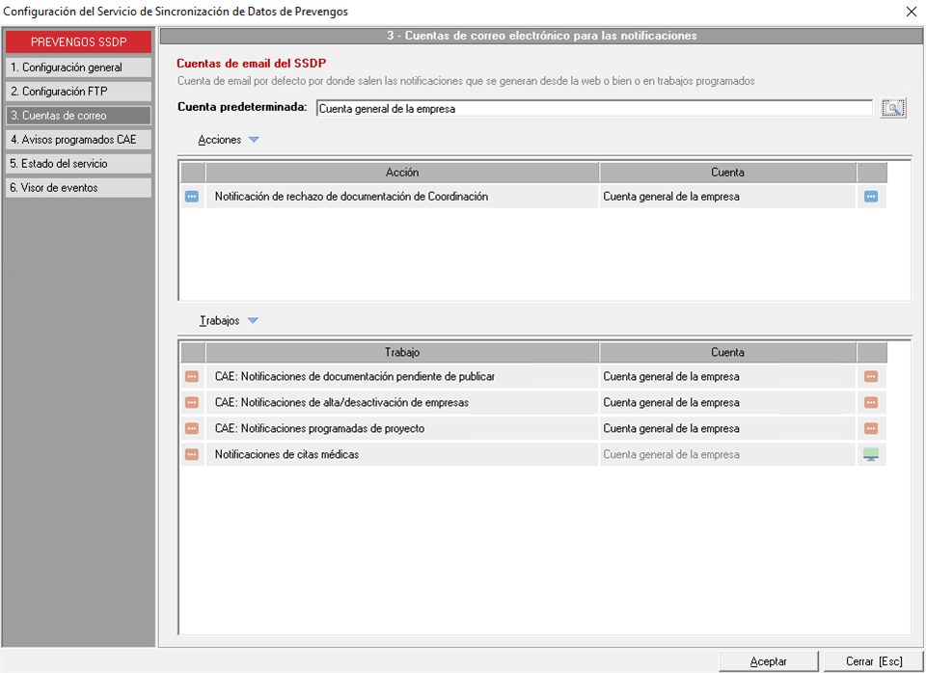Click blue account icon right of Notificación de rechazo row
The image size is (926, 673).
871,197
